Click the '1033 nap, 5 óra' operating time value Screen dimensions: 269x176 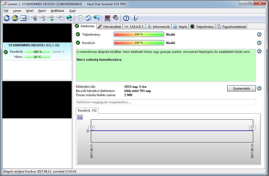[135, 87]
